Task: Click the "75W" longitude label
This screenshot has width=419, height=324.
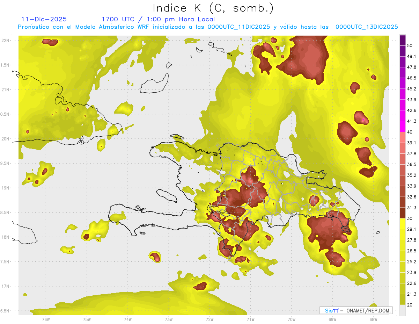Action: click(x=87, y=319)
